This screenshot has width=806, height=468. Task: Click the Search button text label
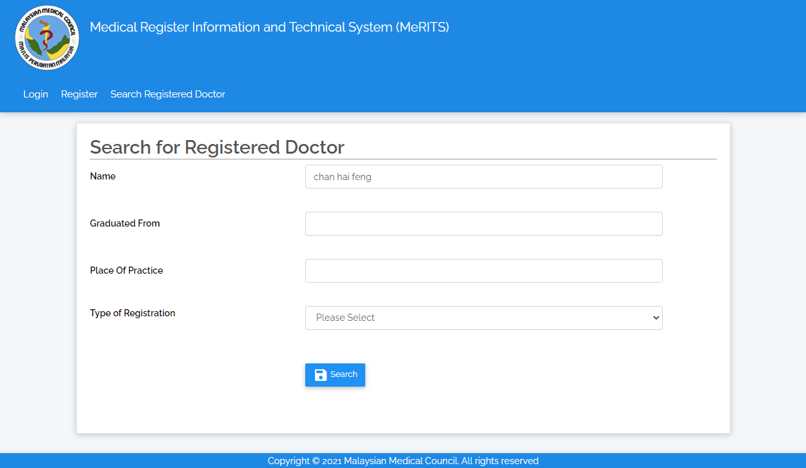[x=343, y=374]
